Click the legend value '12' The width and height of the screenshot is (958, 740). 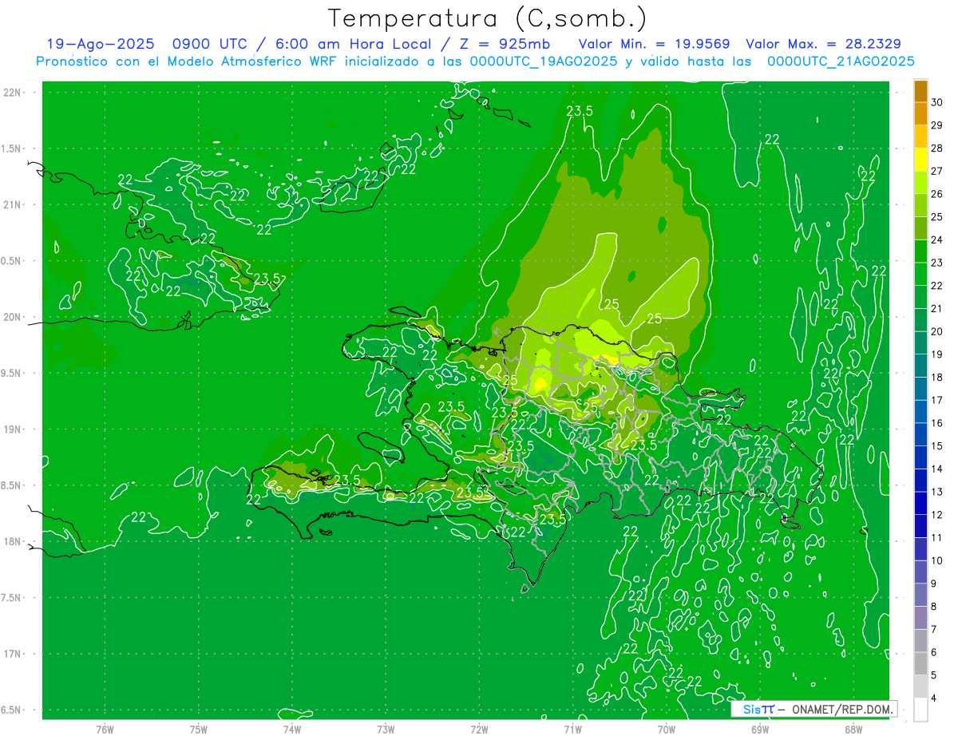[x=936, y=515]
